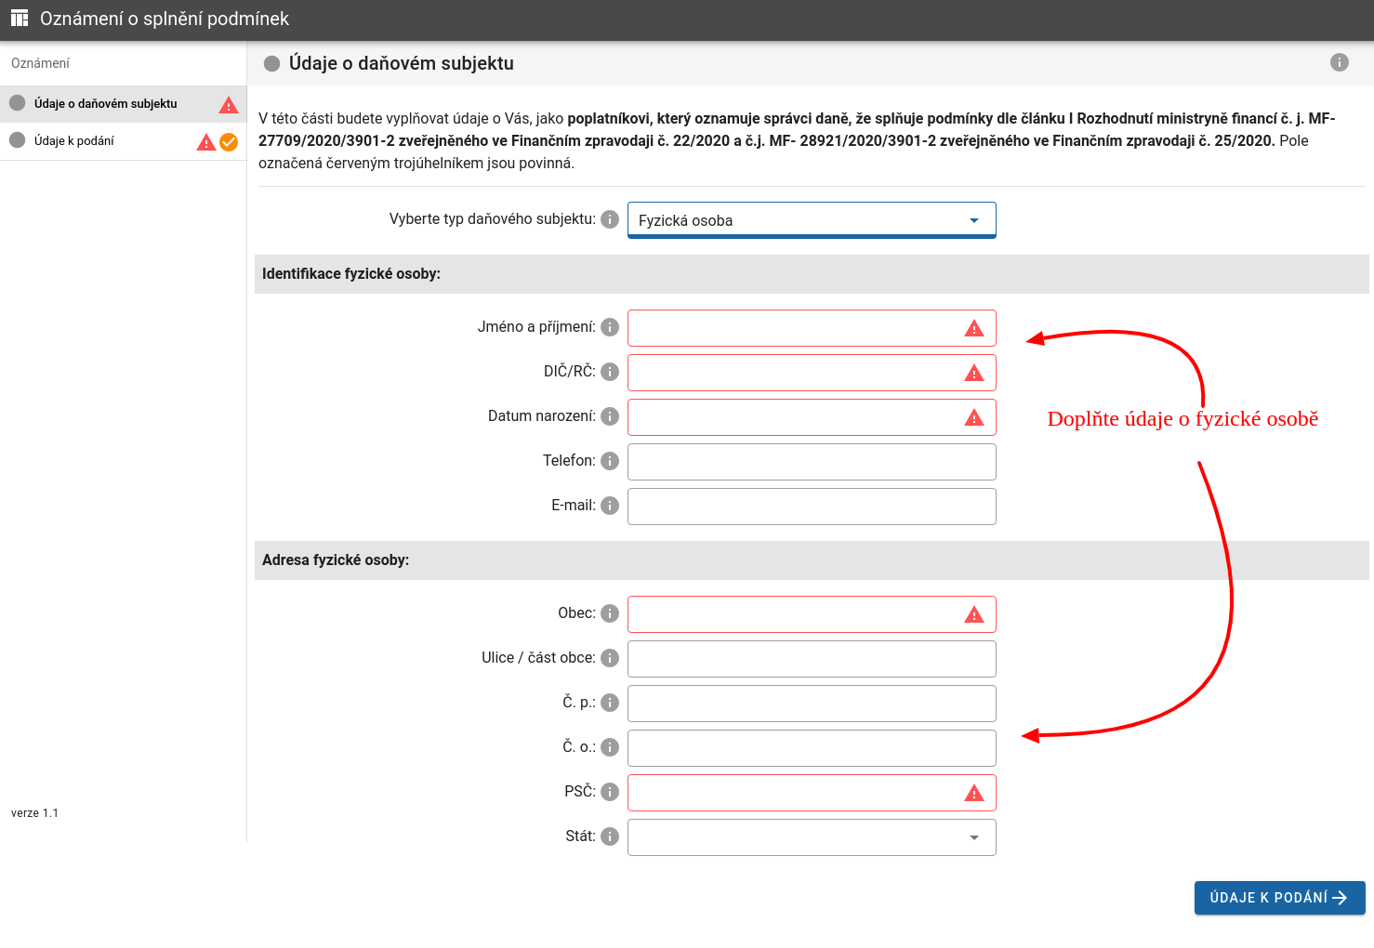Image resolution: width=1374 pixels, height=948 pixels.
Task: Open Údaje o daňovém subjektu sidebar section
Action: pos(106,104)
